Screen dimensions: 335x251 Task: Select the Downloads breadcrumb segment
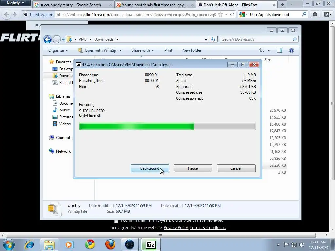[x=104, y=39]
